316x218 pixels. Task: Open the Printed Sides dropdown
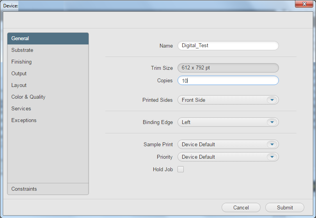(228, 100)
